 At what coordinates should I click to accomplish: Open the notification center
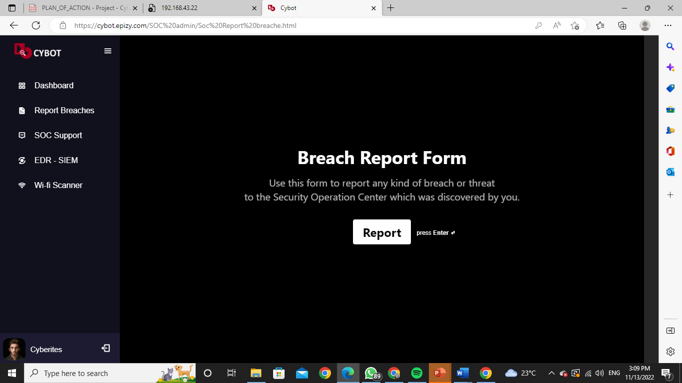pos(666,373)
